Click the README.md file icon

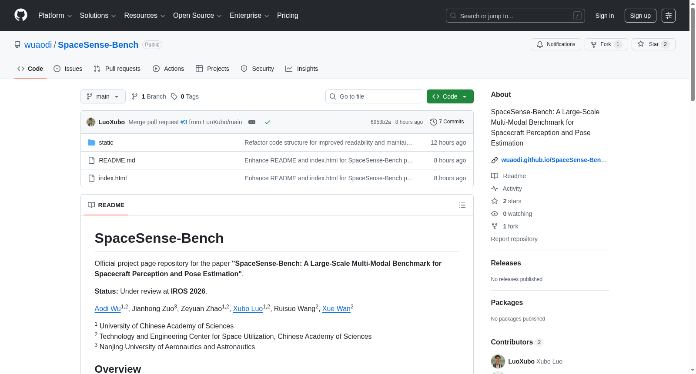click(91, 160)
